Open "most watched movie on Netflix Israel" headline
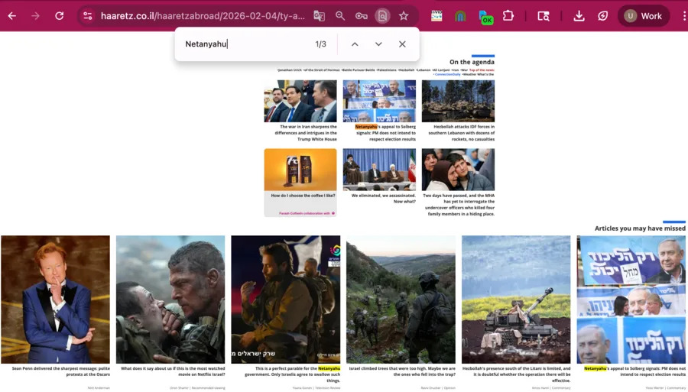 (x=173, y=371)
